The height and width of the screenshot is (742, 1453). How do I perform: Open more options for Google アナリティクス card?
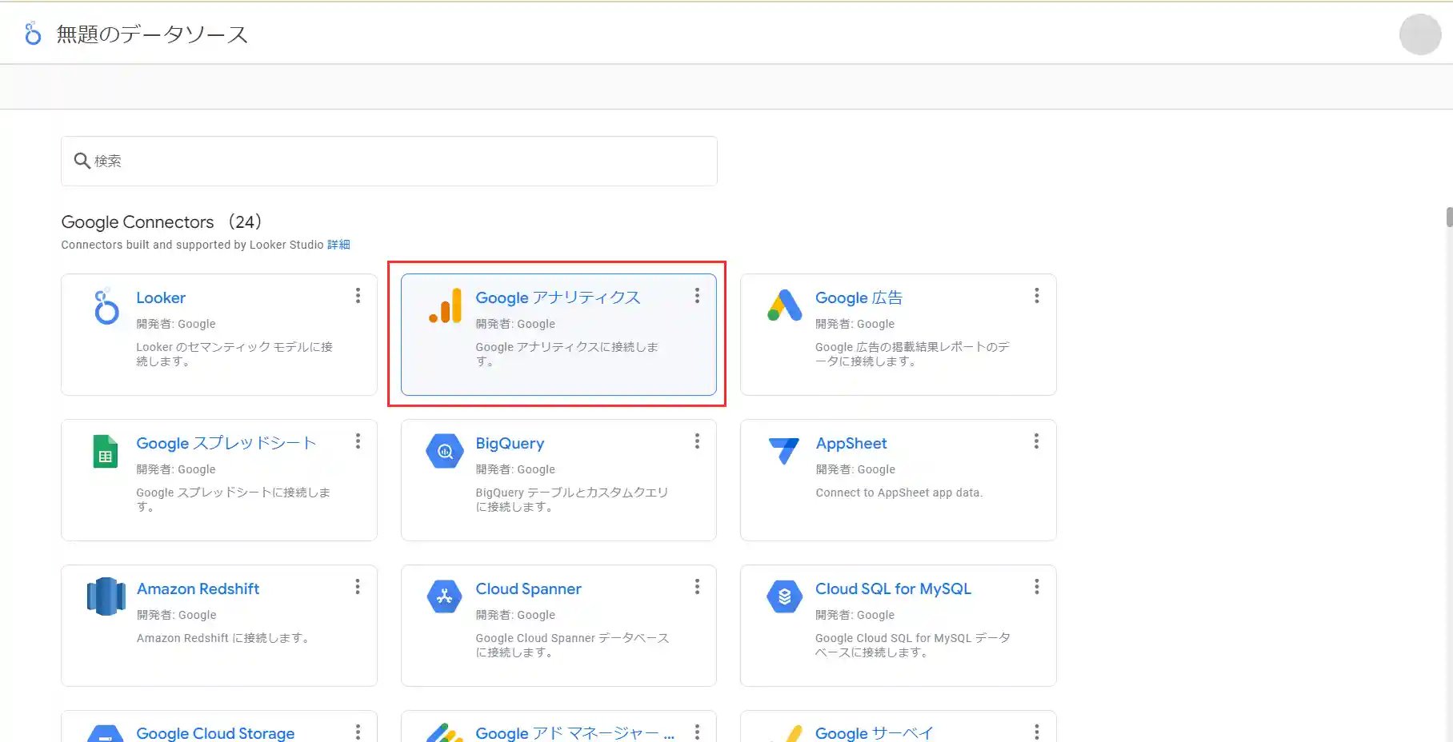point(697,296)
